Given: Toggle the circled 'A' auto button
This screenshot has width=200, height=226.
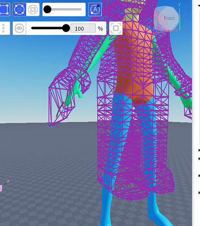Looking at the screenshot, I should point(95,9).
